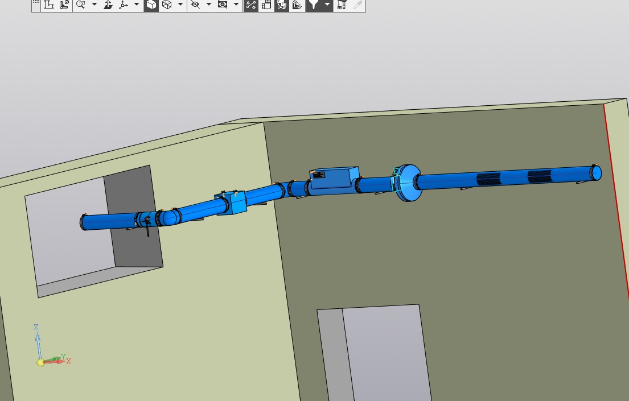Open the selection filter dropdown arrow
The width and height of the screenshot is (629, 401).
tap(327, 5)
